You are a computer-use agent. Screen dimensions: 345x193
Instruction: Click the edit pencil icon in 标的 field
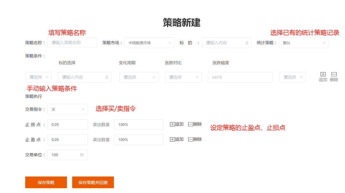click(x=247, y=43)
